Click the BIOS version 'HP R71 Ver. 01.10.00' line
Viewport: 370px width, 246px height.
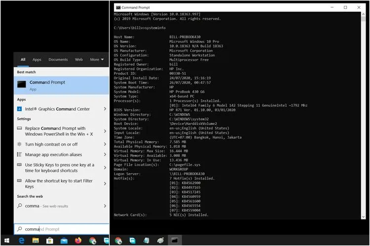(x=202, y=110)
